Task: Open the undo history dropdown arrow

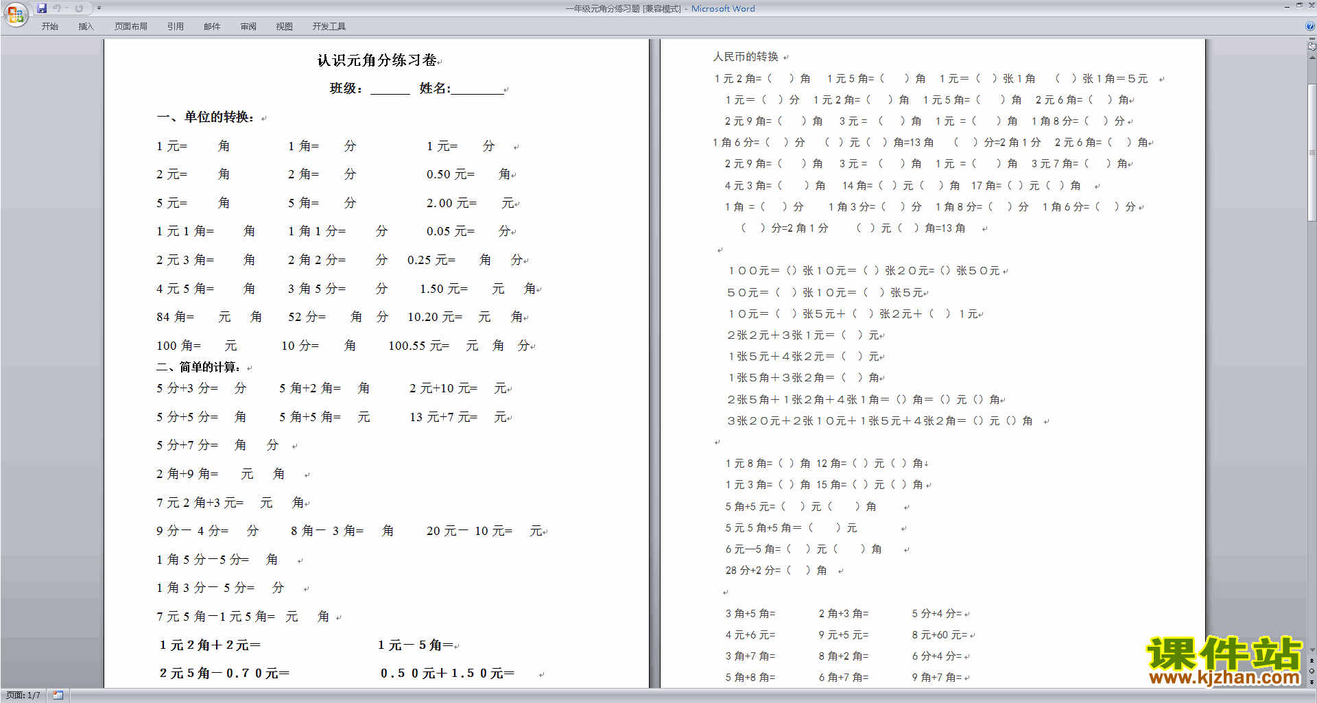Action: point(67,8)
